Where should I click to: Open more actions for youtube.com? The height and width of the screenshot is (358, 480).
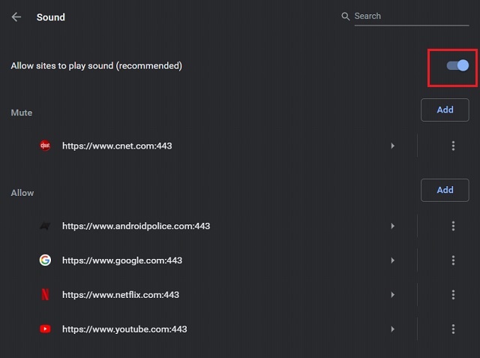click(453, 329)
